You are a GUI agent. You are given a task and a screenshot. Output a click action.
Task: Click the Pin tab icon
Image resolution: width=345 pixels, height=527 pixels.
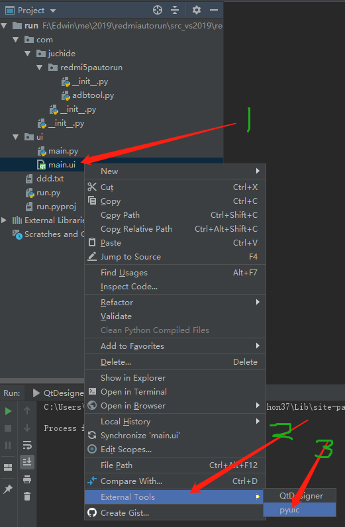coord(8,489)
